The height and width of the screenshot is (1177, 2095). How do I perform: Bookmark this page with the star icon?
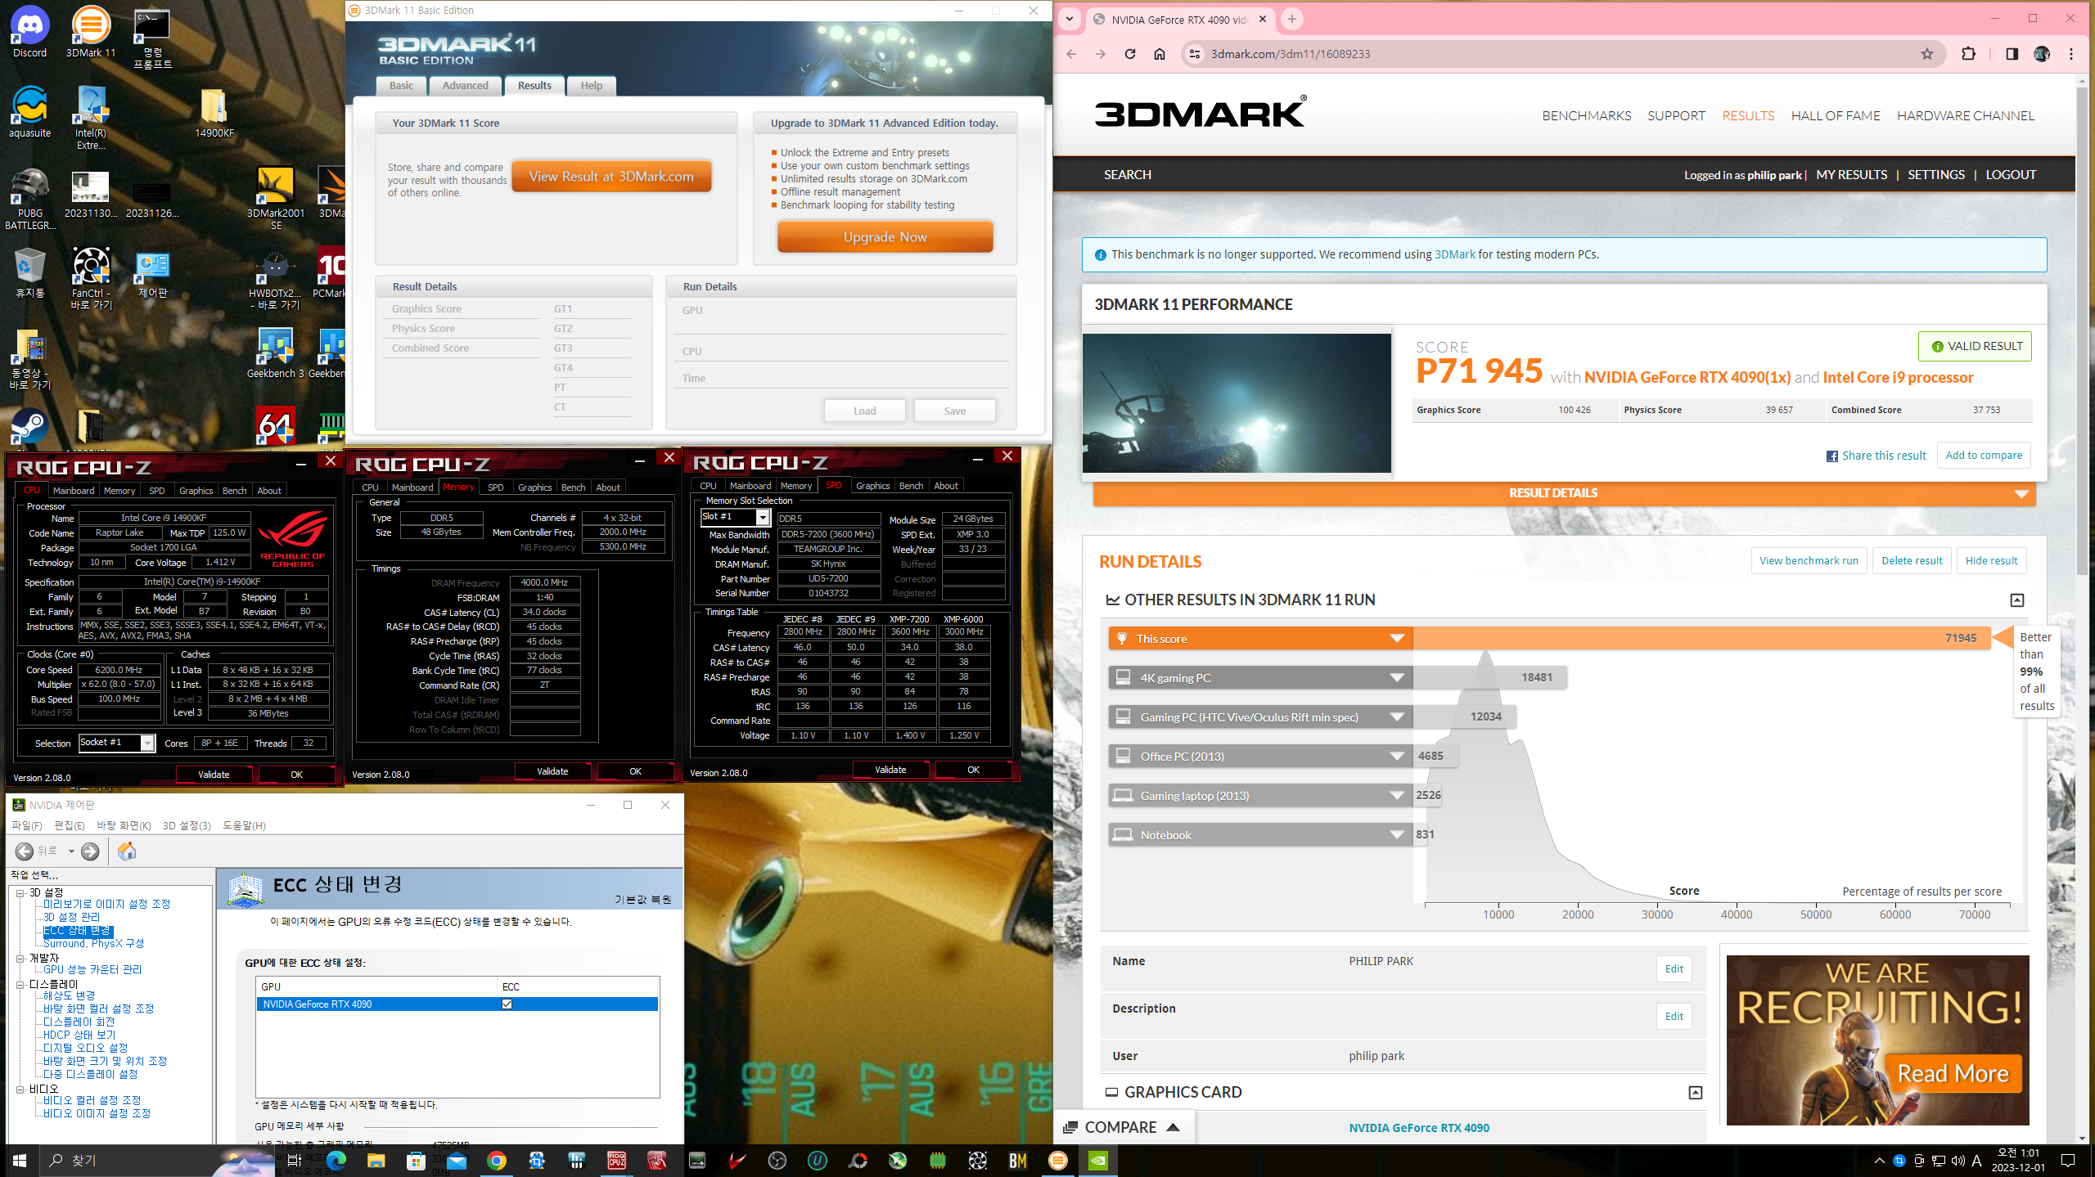tap(1927, 54)
